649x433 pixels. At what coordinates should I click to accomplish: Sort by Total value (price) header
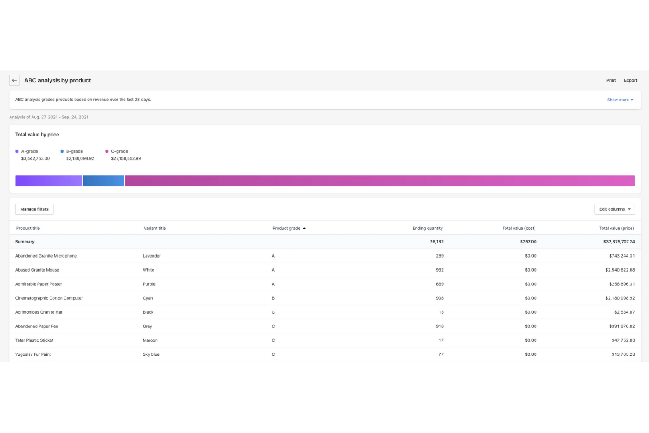coord(616,228)
